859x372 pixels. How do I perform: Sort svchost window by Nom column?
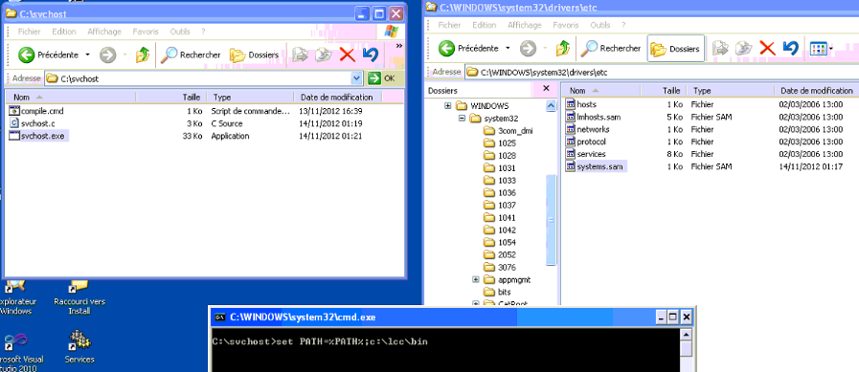[71, 97]
